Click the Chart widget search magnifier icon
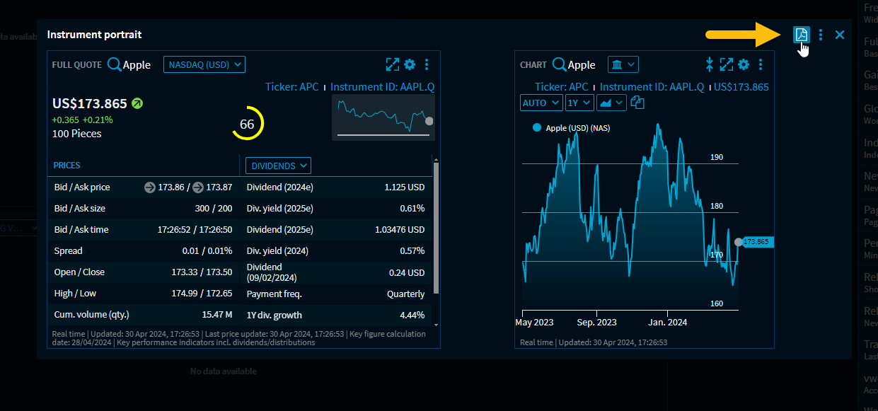 pos(559,64)
